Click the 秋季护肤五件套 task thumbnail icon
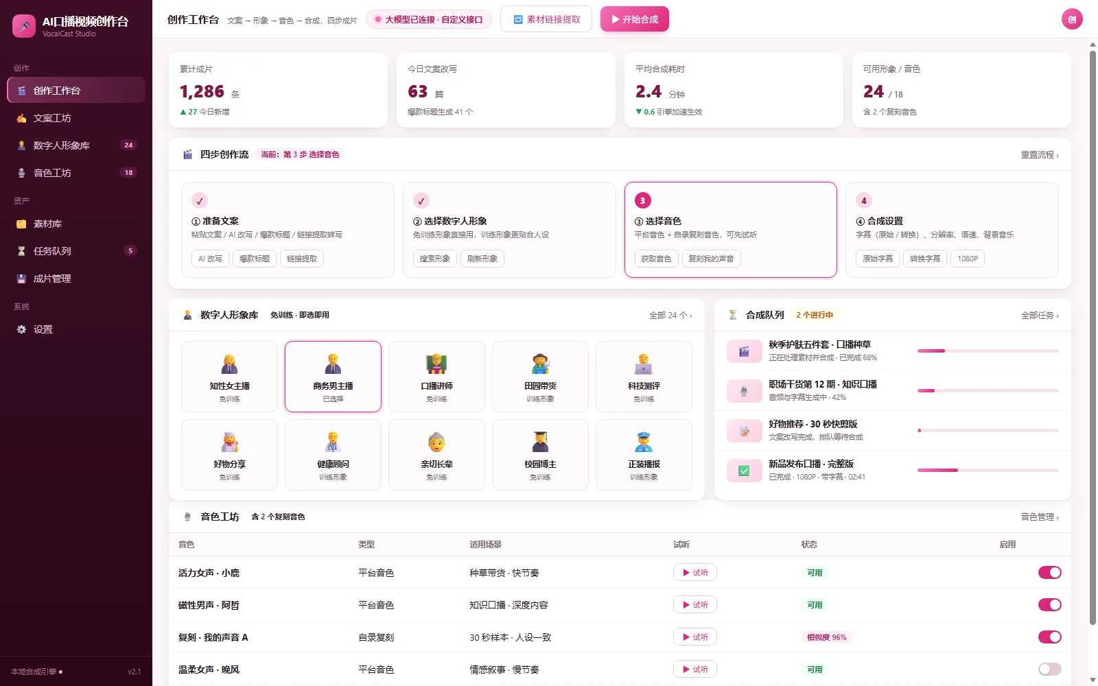The width and height of the screenshot is (1098, 686). tap(744, 351)
